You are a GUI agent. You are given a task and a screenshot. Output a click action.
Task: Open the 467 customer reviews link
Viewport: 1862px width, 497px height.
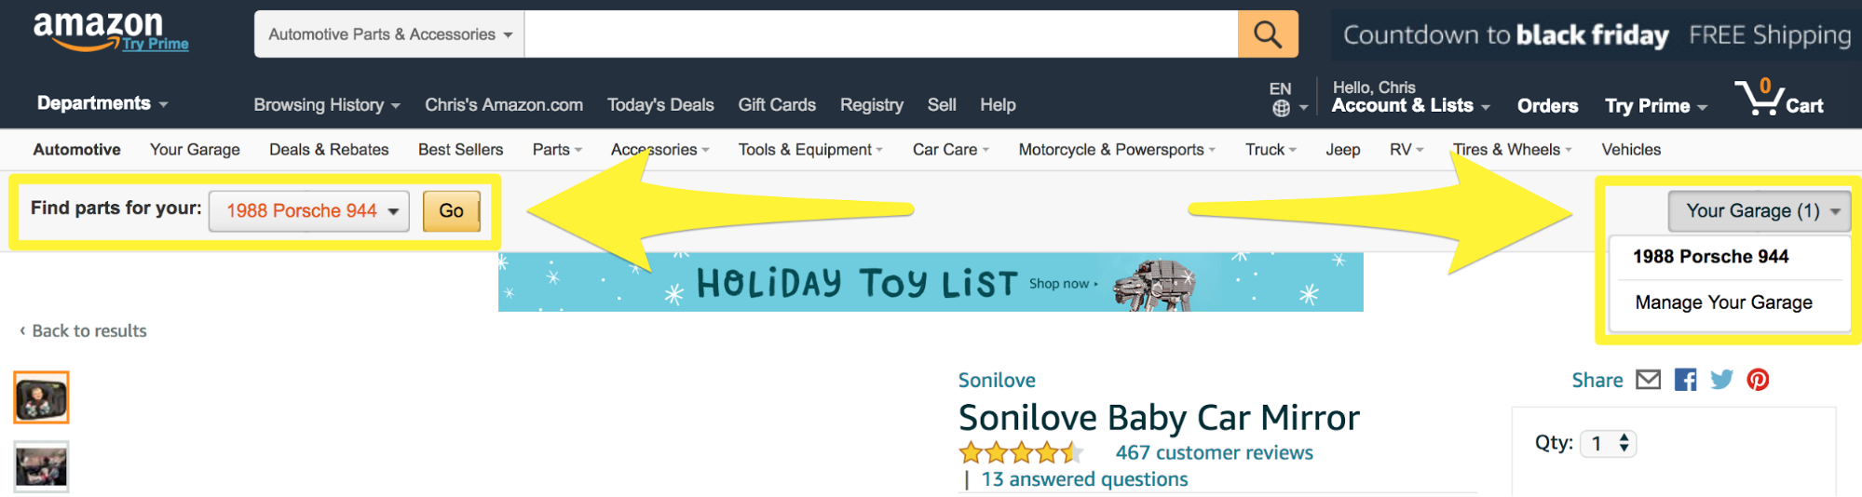point(1214,453)
